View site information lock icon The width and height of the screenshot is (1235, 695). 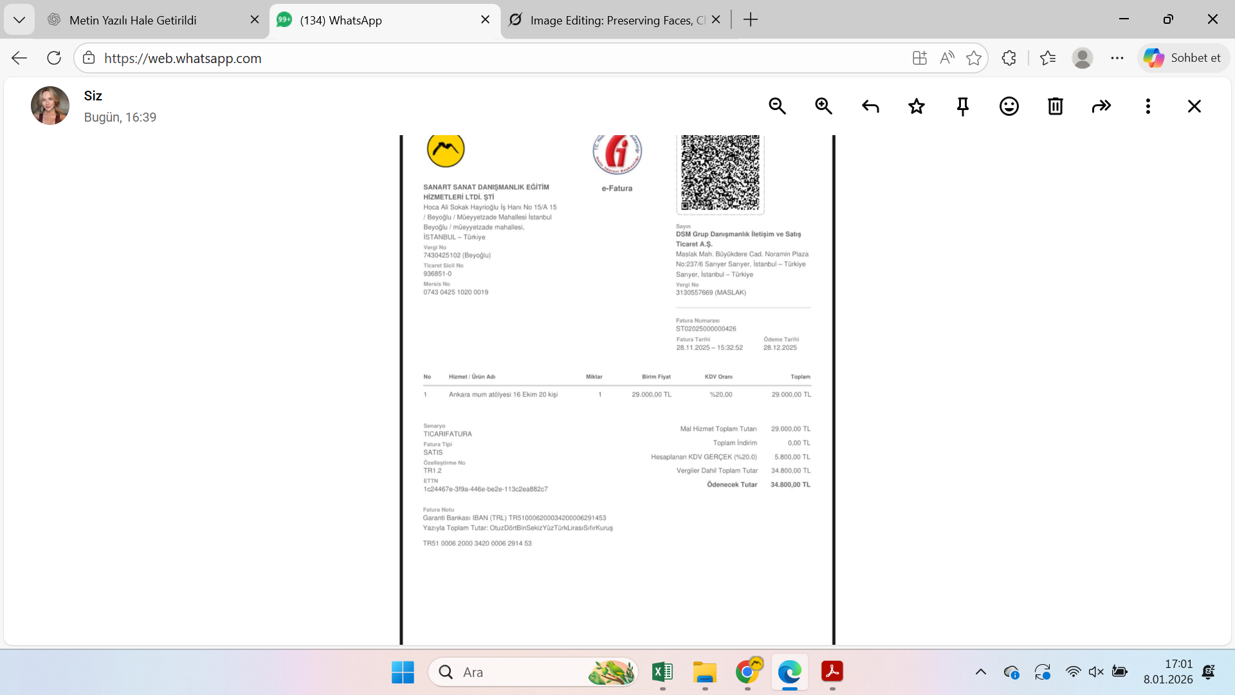(89, 58)
